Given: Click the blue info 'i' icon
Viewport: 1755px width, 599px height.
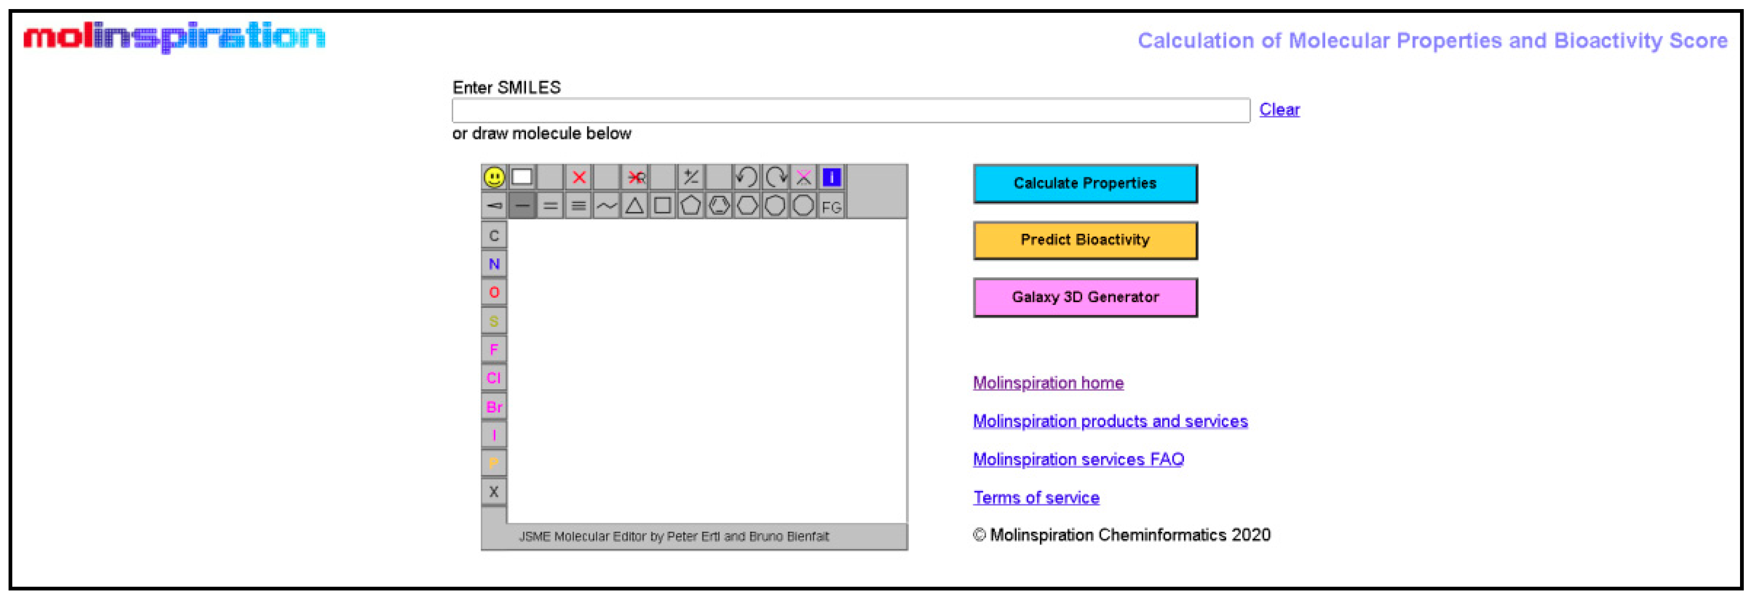Looking at the screenshot, I should 831,178.
